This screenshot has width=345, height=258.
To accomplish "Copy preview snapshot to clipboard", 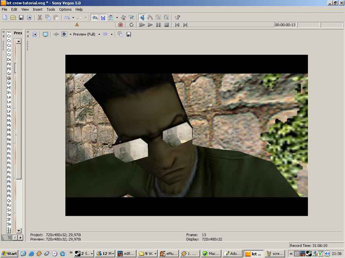I will click(x=120, y=34).
